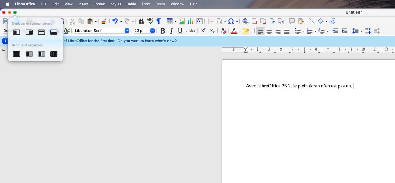The height and width of the screenshot is (183, 395).
Task: Open the Format menu
Action: pos(99,4)
